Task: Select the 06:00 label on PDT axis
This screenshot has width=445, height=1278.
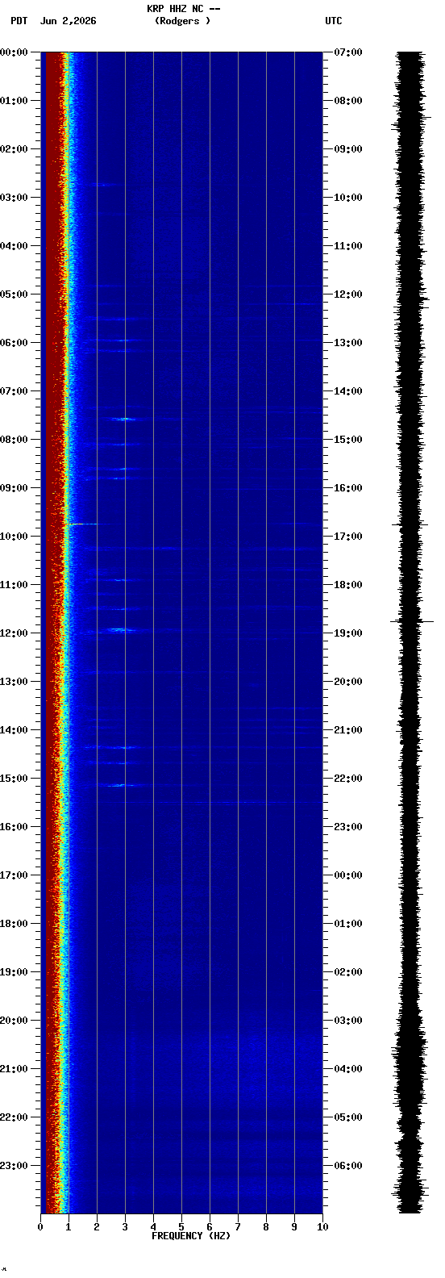Action: point(15,343)
